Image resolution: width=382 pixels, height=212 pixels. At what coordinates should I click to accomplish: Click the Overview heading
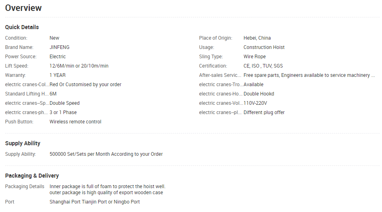click(23, 8)
